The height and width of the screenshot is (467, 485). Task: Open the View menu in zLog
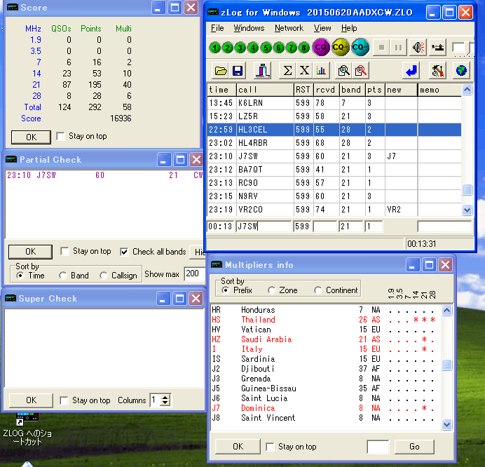point(322,28)
